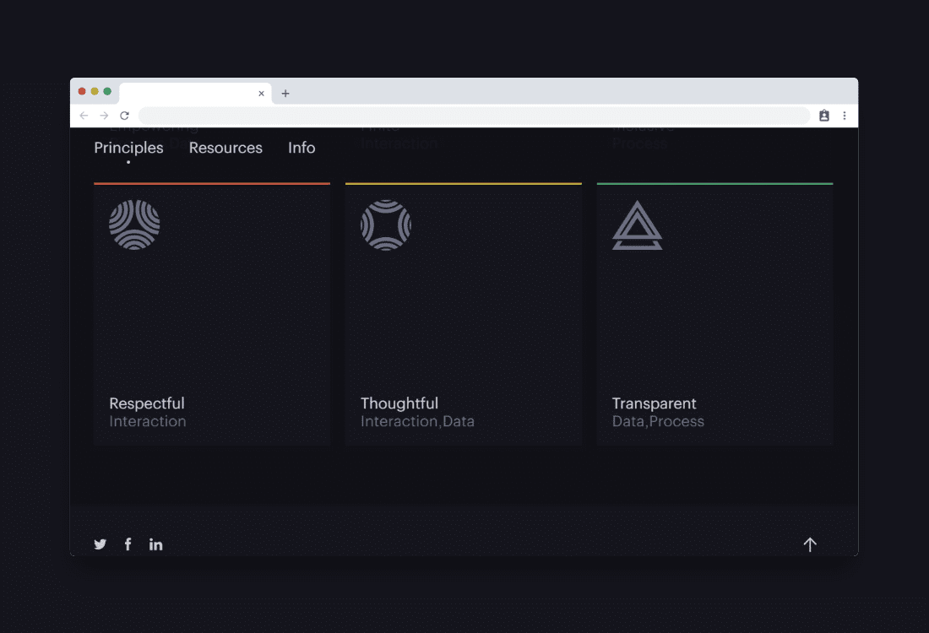The image size is (929, 633).
Task: Open the Respectful Interaction card
Action: (x=212, y=314)
